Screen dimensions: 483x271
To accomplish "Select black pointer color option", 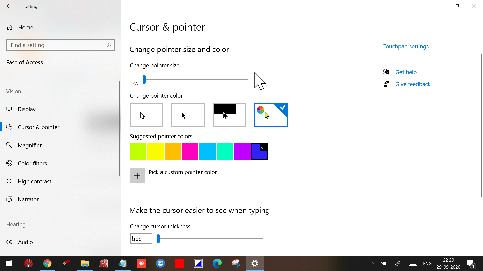I will coord(188,115).
